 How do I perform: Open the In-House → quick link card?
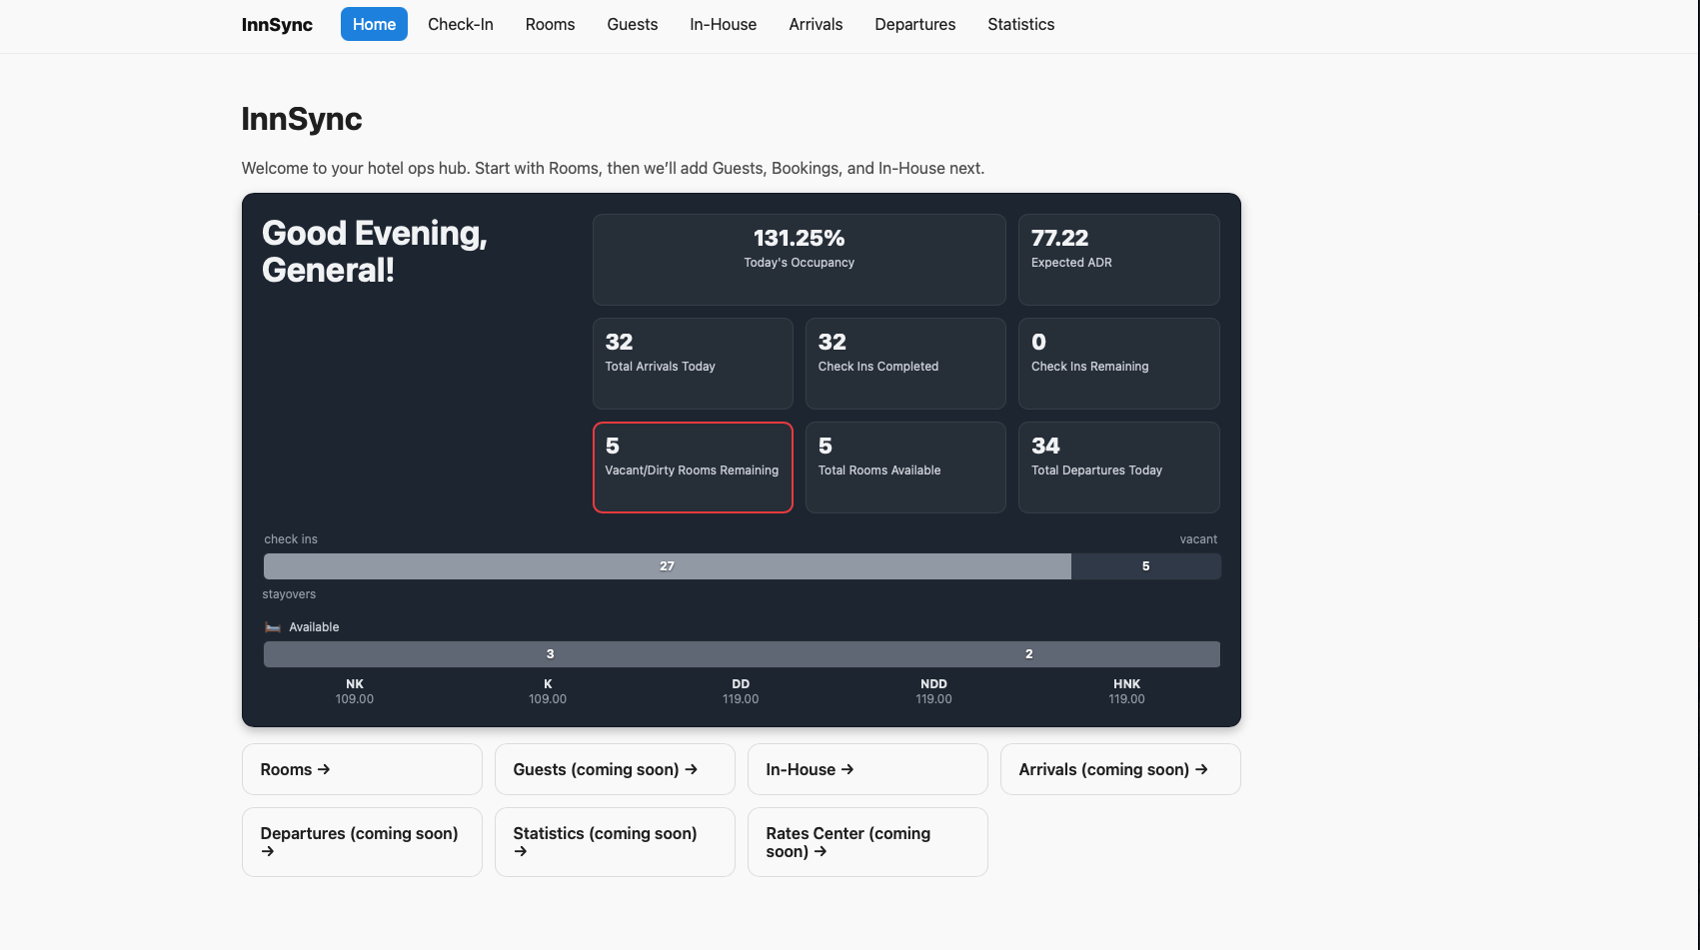tap(867, 769)
